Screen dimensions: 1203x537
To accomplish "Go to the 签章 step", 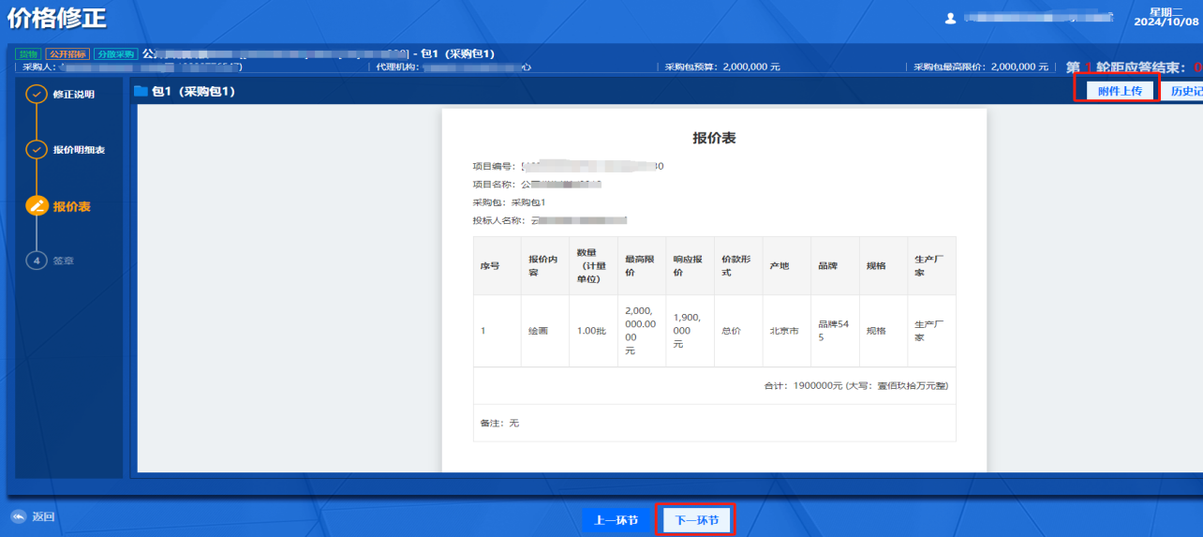I will click(x=63, y=261).
